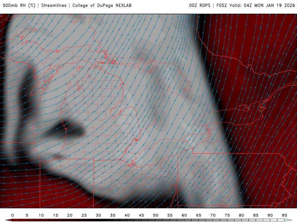The image size is (297, 222).
Task: Click the colorbar label "5"
Action: [x=27, y=215]
